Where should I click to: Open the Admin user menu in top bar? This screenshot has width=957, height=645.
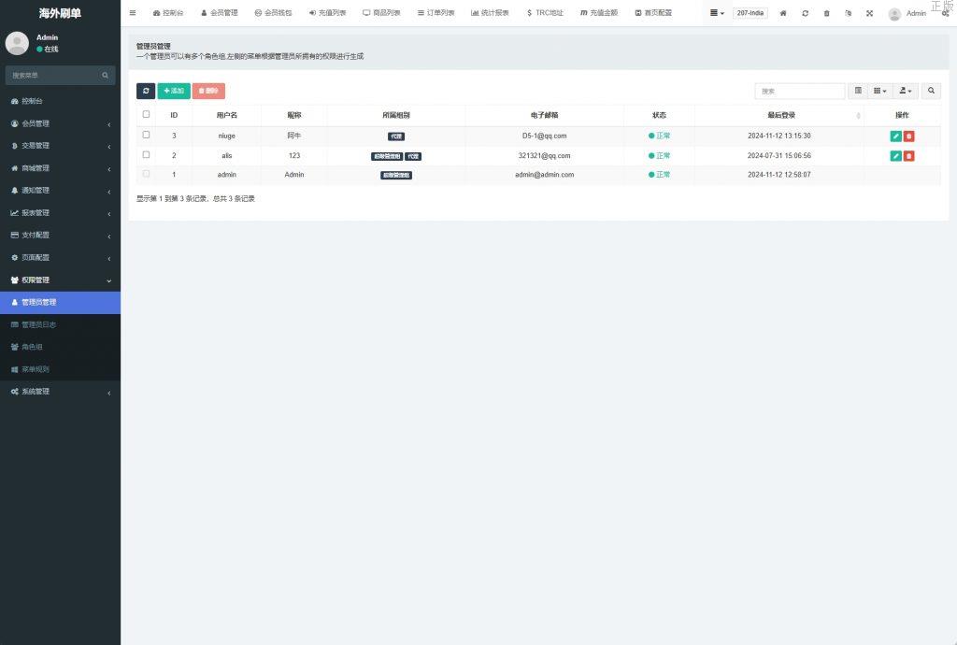coord(907,13)
